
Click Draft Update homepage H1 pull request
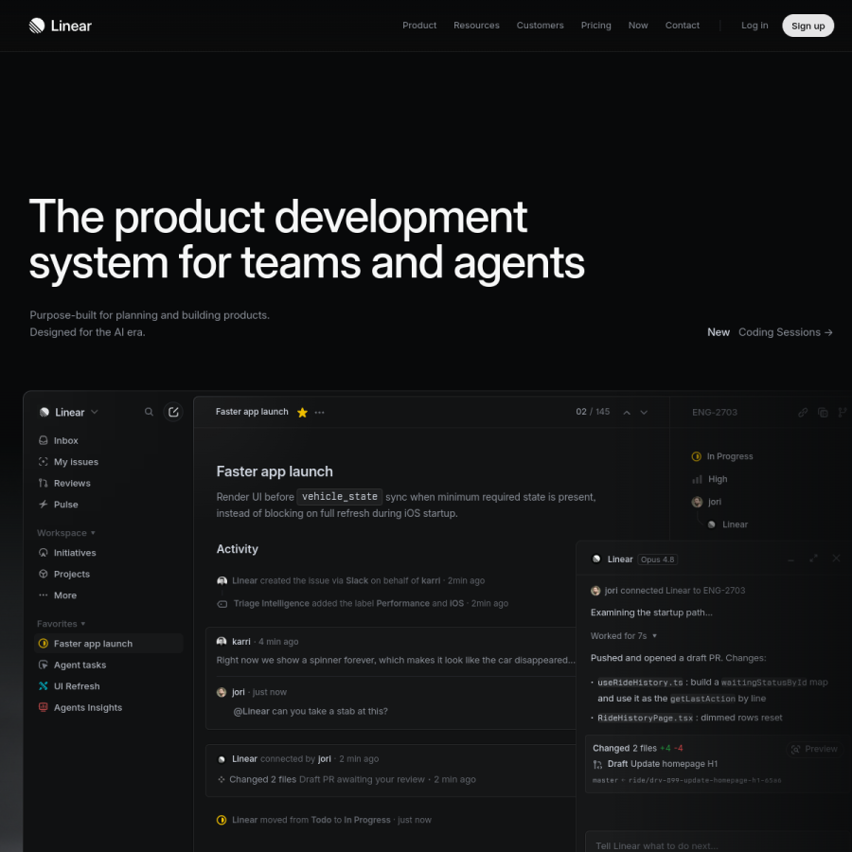(663, 764)
